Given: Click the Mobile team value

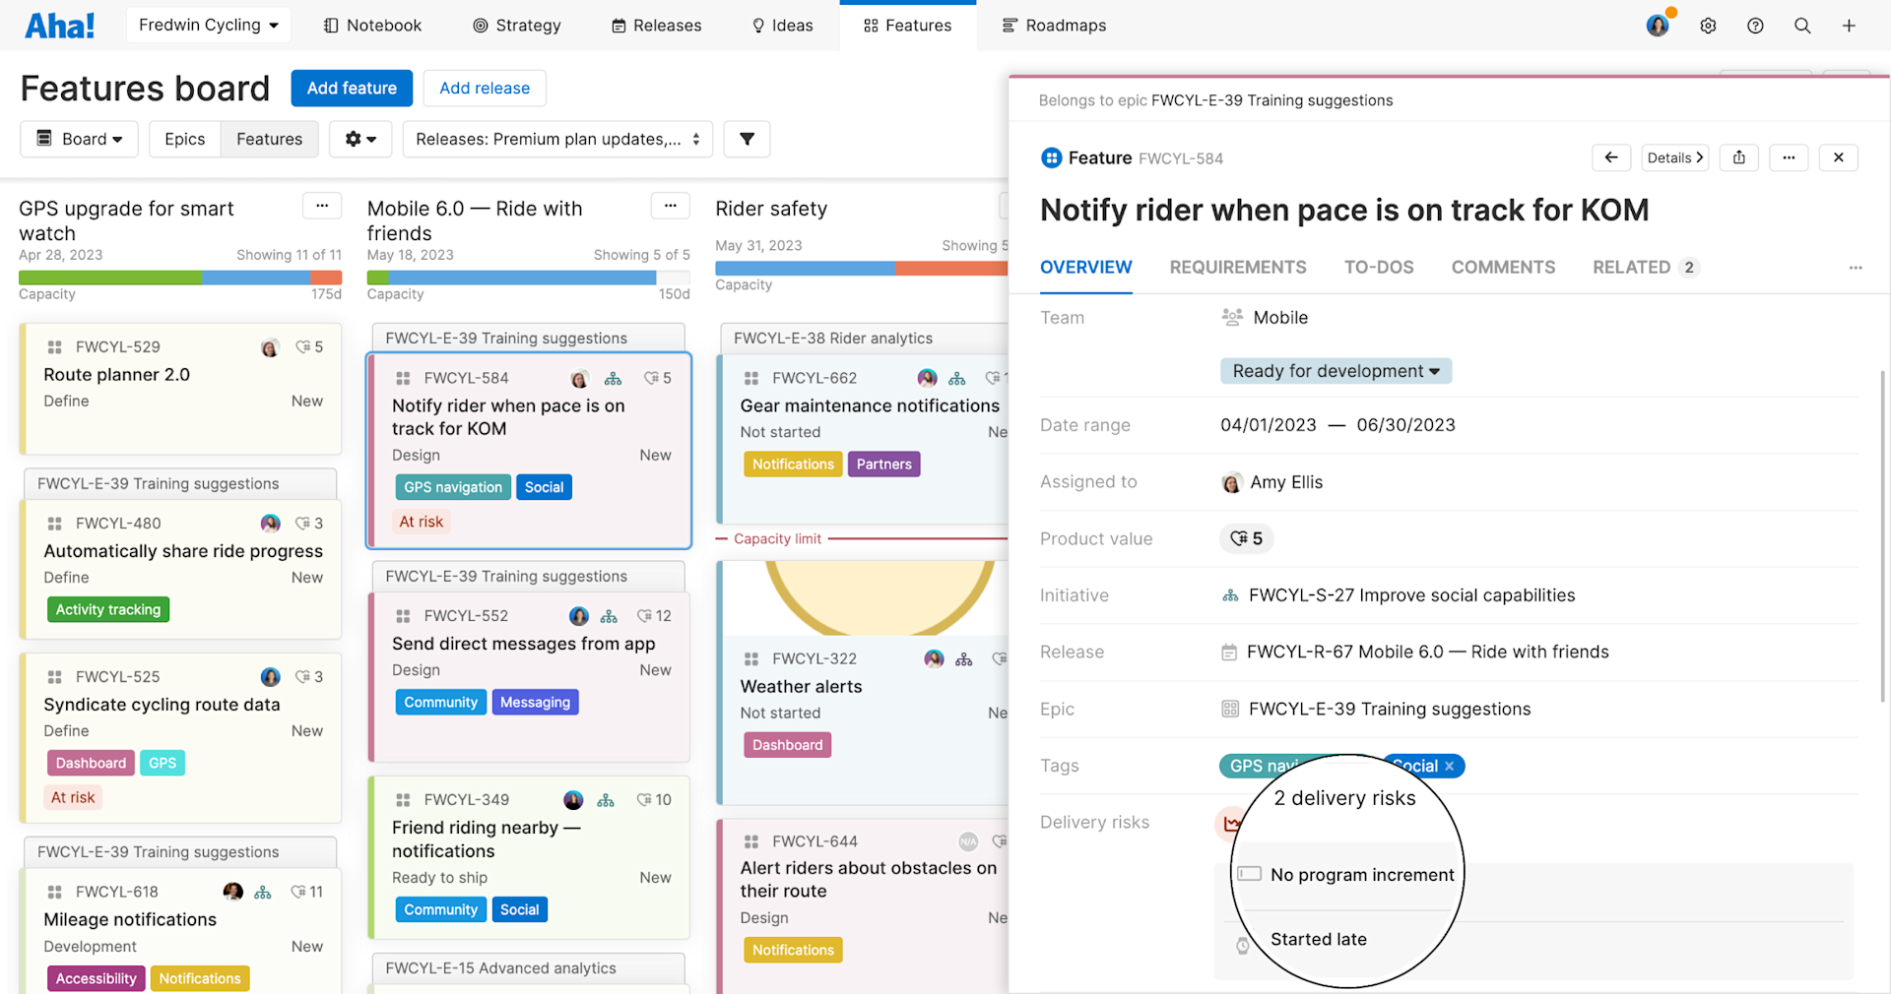Looking at the screenshot, I should [x=1280, y=318].
